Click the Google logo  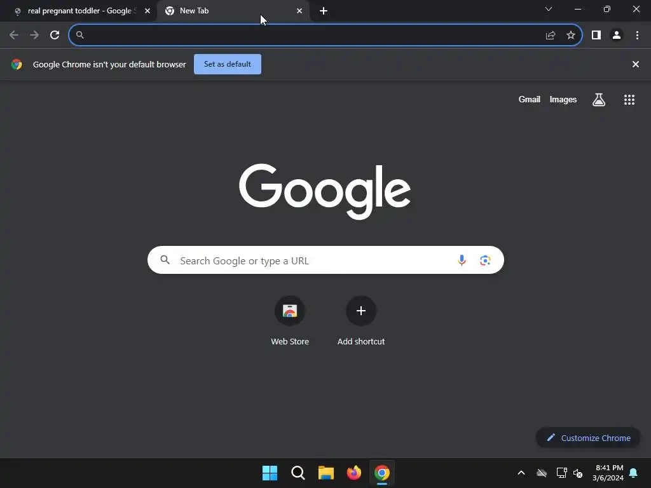click(x=325, y=191)
